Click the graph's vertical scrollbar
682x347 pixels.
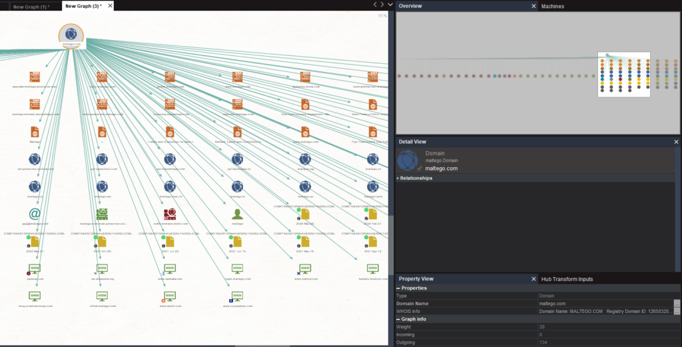pyautogui.click(x=391, y=244)
